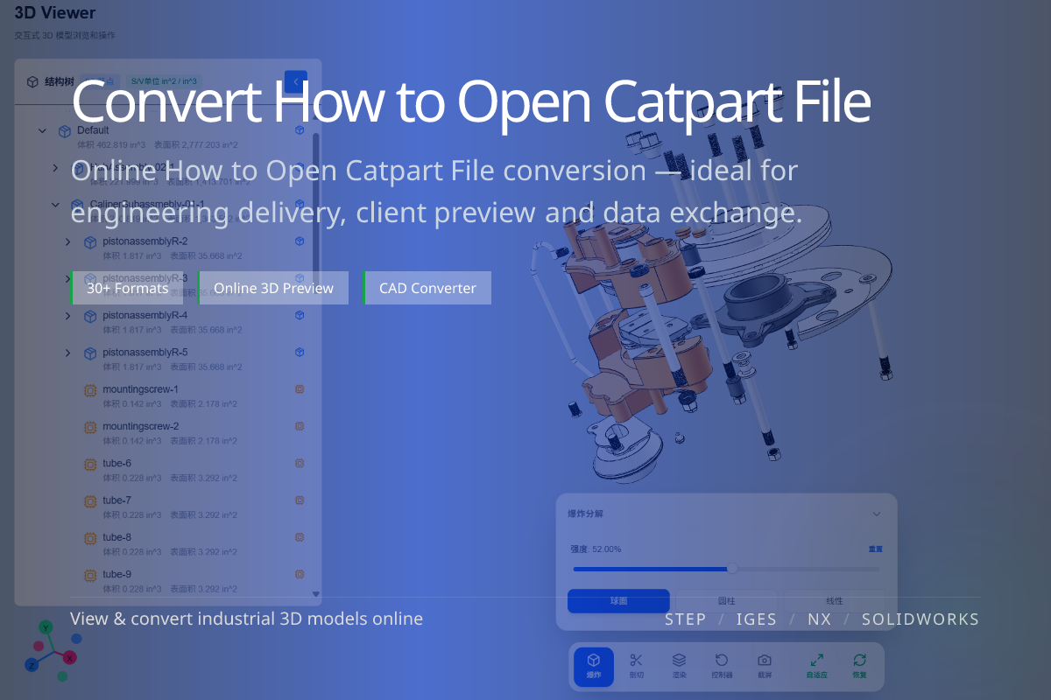This screenshot has width=1051, height=700.
Task: Select the 圆柱 cylindrical explode mode
Action: pyautogui.click(x=726, y=601)
